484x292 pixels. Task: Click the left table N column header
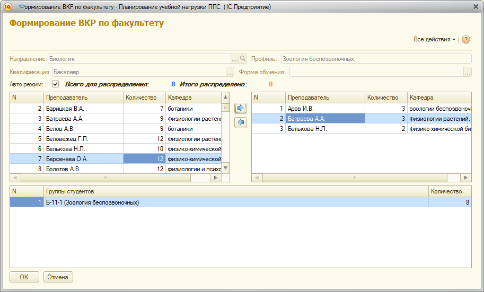27,98
